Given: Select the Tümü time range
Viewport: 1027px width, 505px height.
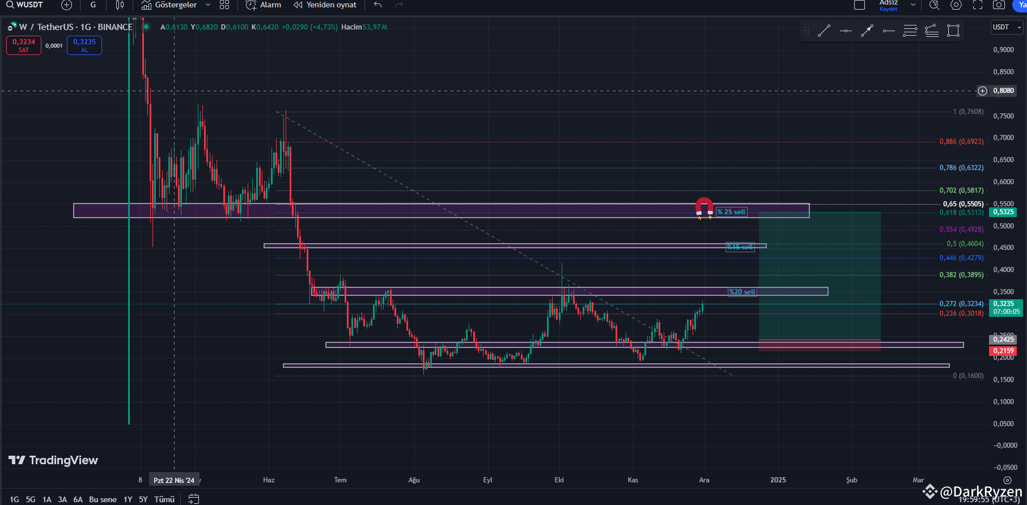Looking at the screenshot, I should [x=164, y=499].
